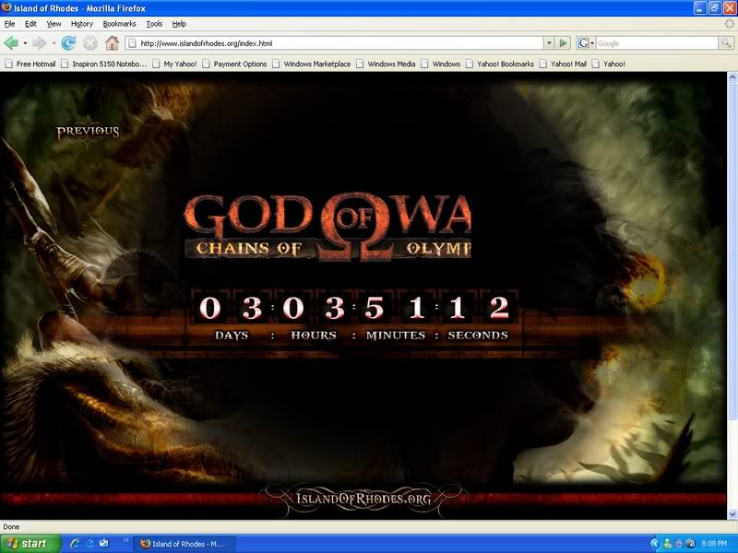The width and height of the screenshot is (738, 553).
Task: Reload the current page
Action: [x=68, y=43]
